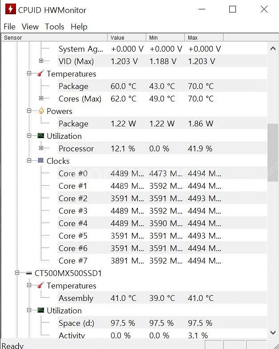Click the Powers group label
This screenshot has width=279, height=349.
(x=60, y=111)
